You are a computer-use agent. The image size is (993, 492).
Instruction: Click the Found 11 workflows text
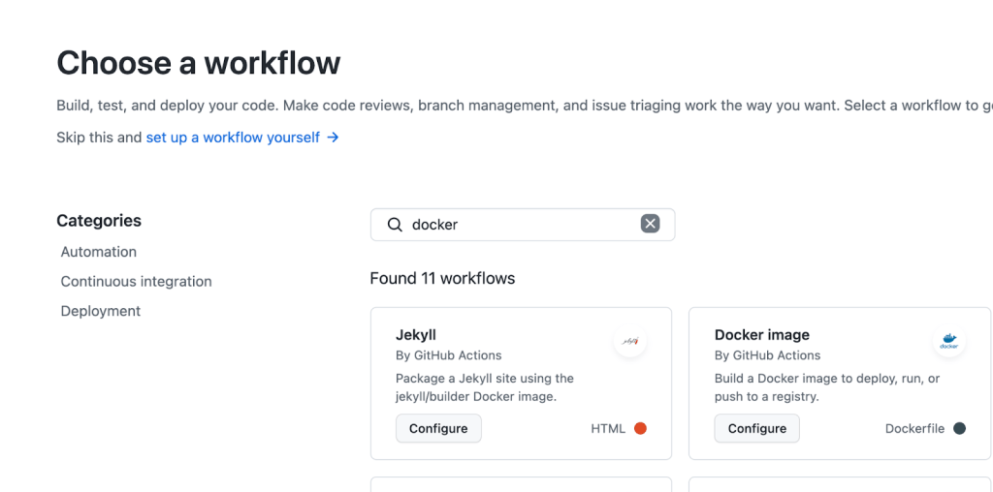tap(442, 278)
